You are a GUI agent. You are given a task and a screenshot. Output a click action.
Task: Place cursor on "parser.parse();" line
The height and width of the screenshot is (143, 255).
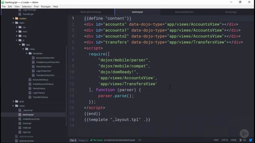tap(116, 96)
